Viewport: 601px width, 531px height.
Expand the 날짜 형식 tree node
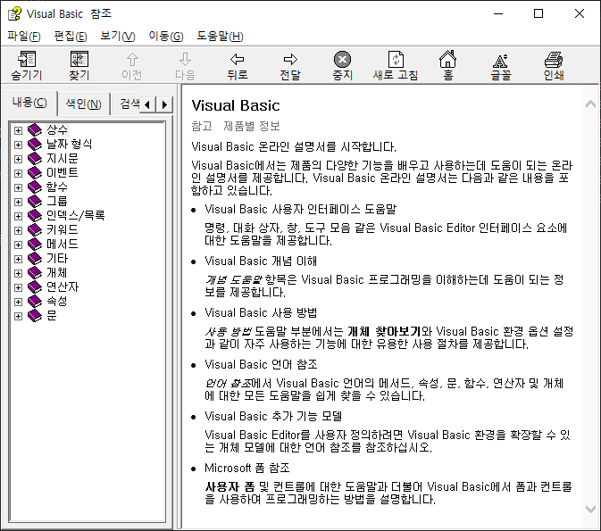[18, 145]
